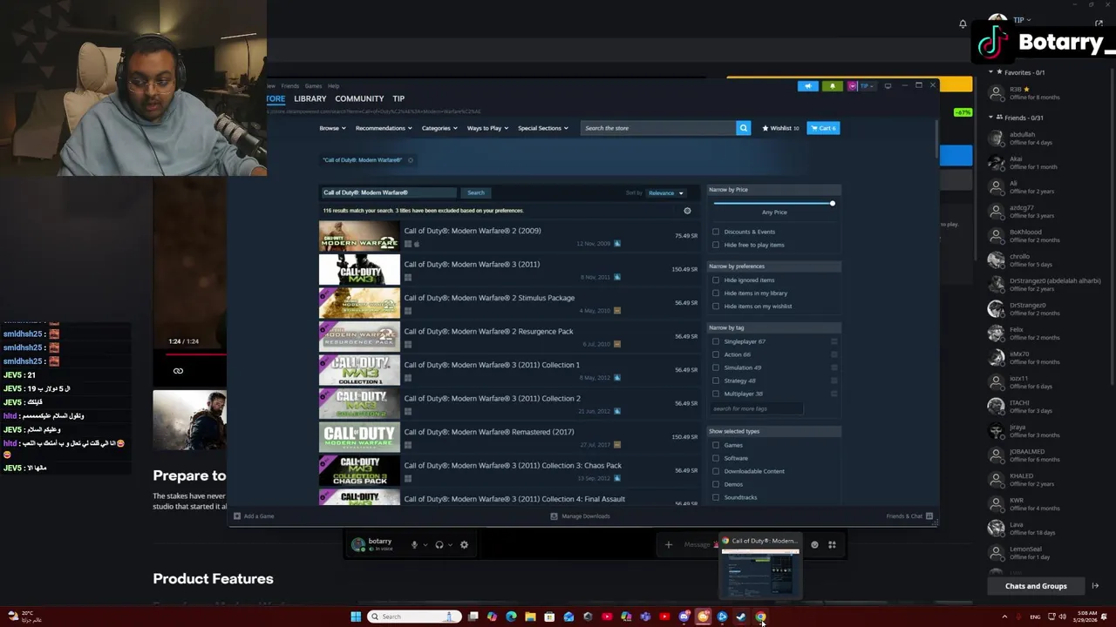Open Modern Warfare Remastered (2017) result
Viewport: 1116px width, 627px height.
(509, 437)
